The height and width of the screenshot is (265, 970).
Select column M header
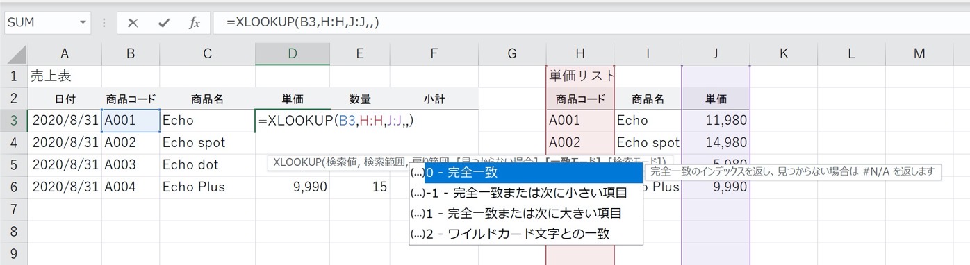point(919,54)
